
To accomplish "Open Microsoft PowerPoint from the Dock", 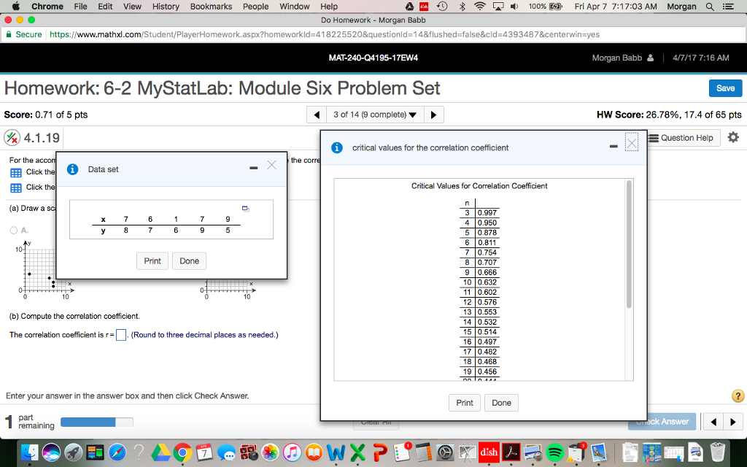I will 380,452.
